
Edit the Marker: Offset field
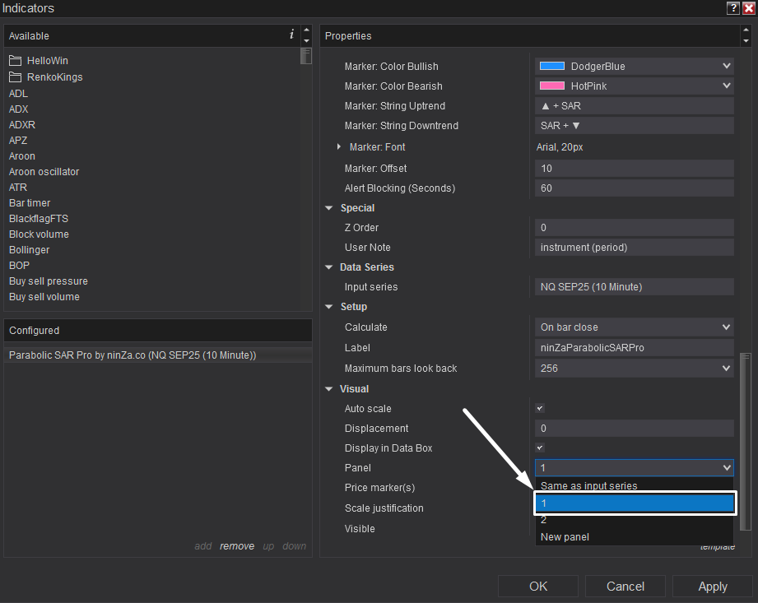pyautogui.click(x=635, y=168)
